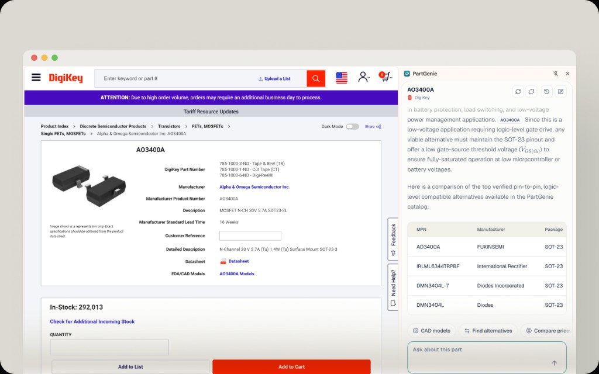
Task: Open the user account icon menu
Action: pos(364,77)
